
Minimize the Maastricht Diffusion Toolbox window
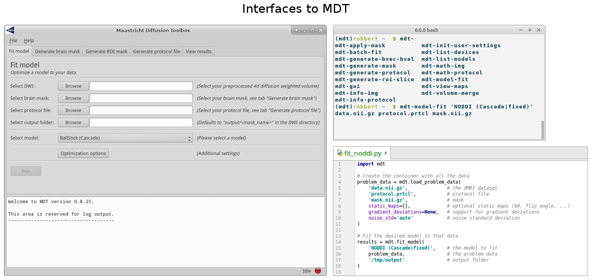pos(305,30)
